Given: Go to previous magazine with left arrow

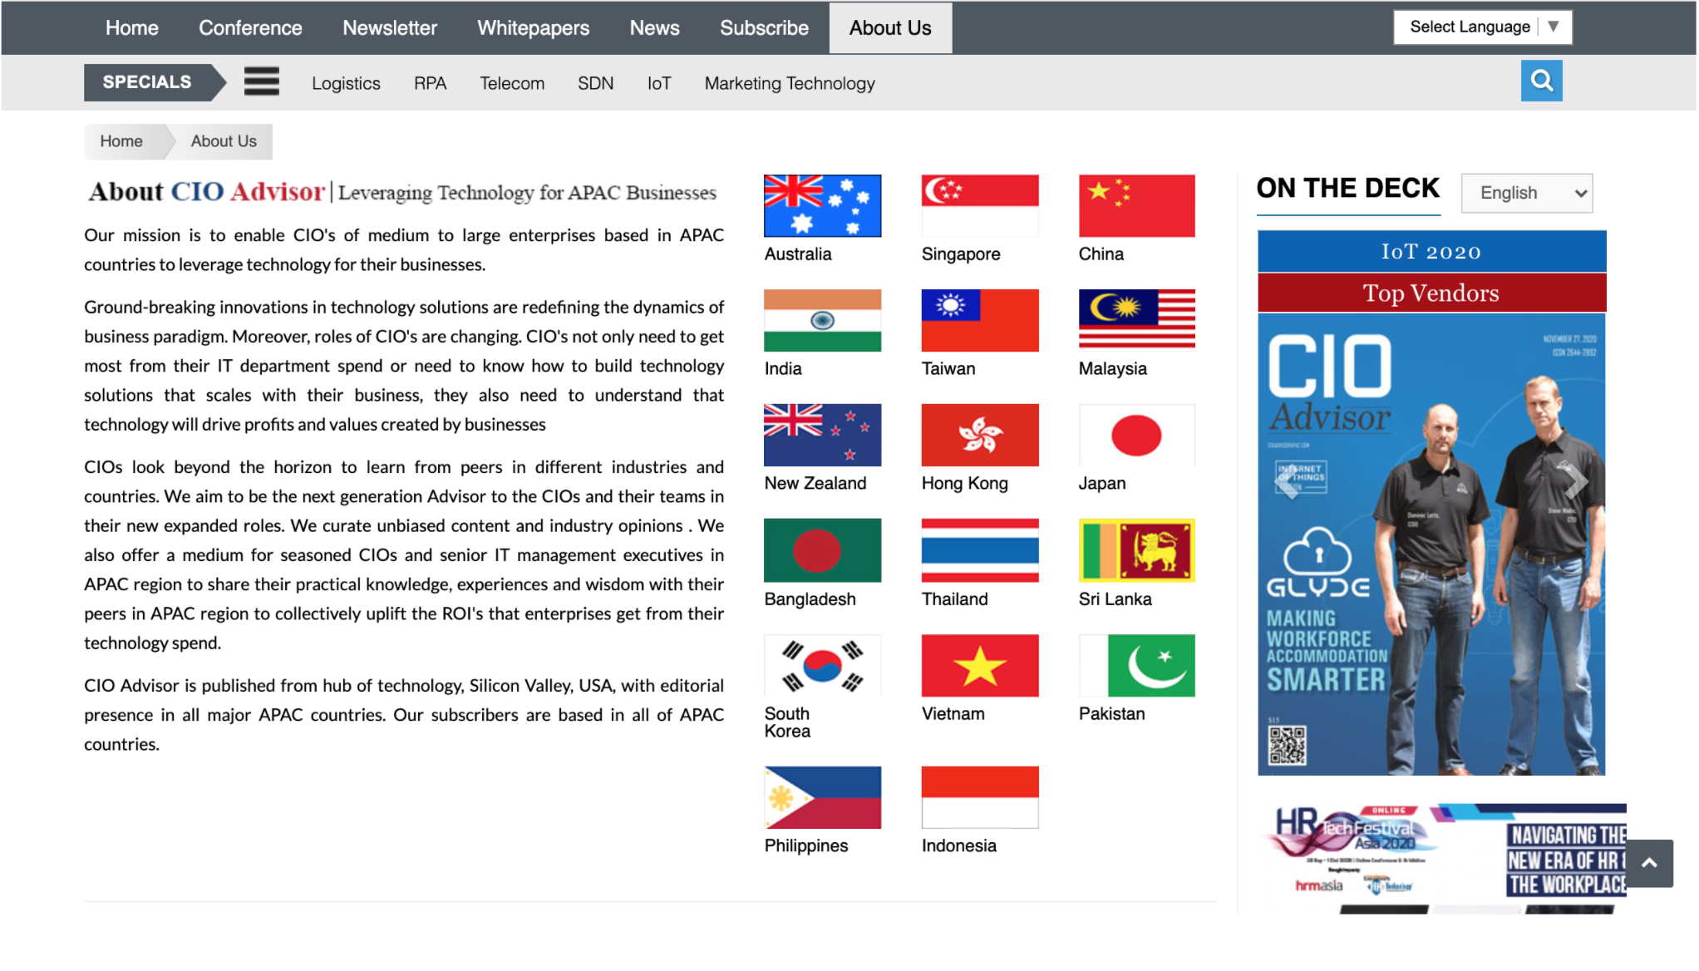Looking at the screenshot, I should pos(1287,482).
